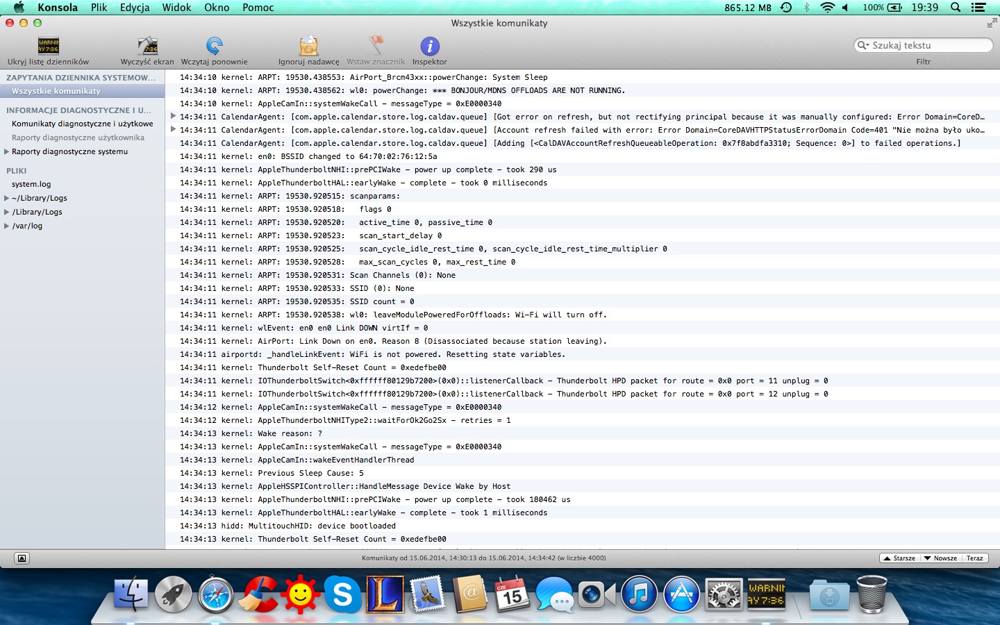The height and width of the screenshot is (625, 1000).
Task: Open FaceTime from the Dock
Action: (597, 594)
